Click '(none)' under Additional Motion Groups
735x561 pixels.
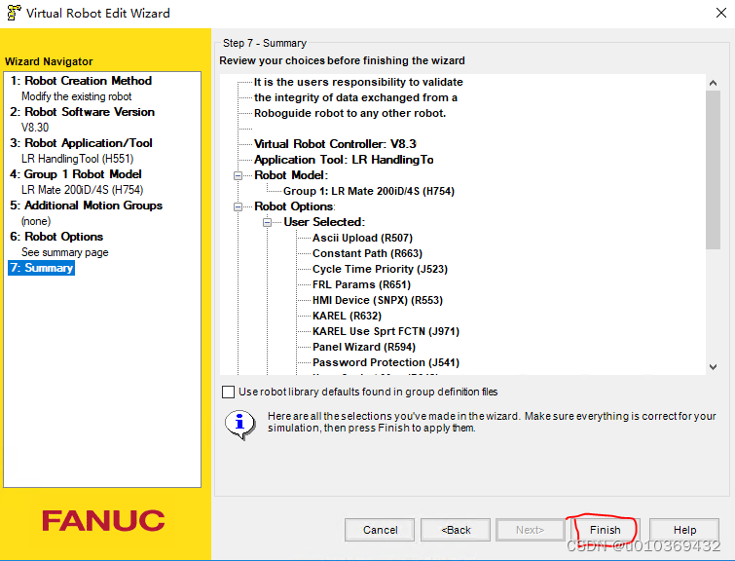36,221
